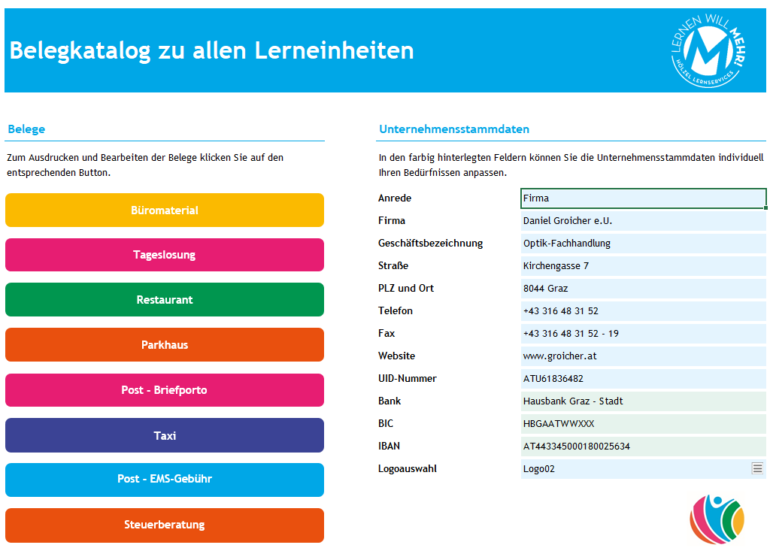Viewport: 773px width, 551px height.
Task: Edit the Firma field Daniel Groicher e.U.
Action: click(x=644, y=221)
